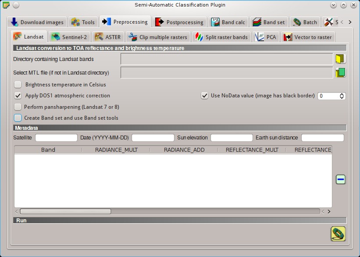Click the Satellite input field
This screenshot has width=360, height=257.
[x=56, y=138]
